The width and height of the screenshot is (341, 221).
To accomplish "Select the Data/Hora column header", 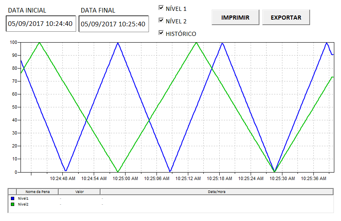I will coord(216,192).
